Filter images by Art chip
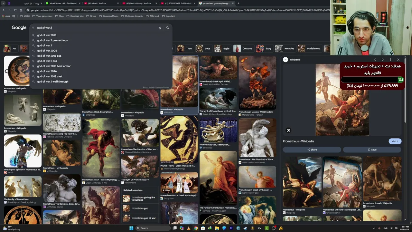This screenshot has height=232, width=412. (10, 49)
